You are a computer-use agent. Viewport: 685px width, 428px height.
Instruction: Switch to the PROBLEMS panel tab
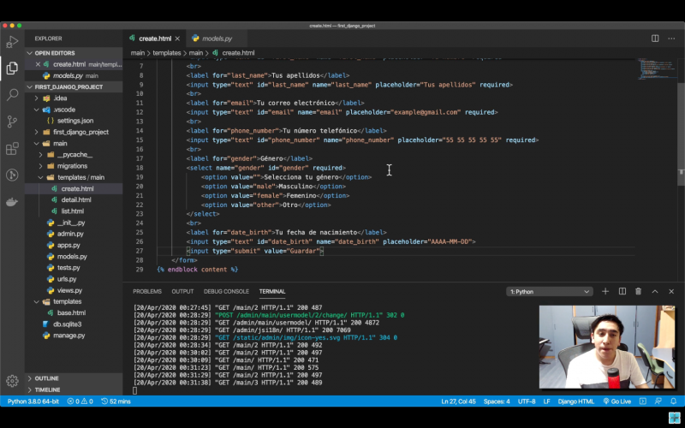pyautogui.click(x=147, y=291)
